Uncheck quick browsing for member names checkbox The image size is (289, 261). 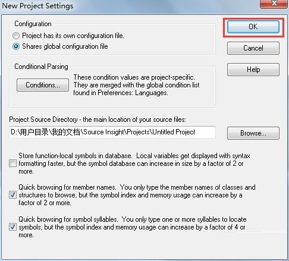(12, 195)
